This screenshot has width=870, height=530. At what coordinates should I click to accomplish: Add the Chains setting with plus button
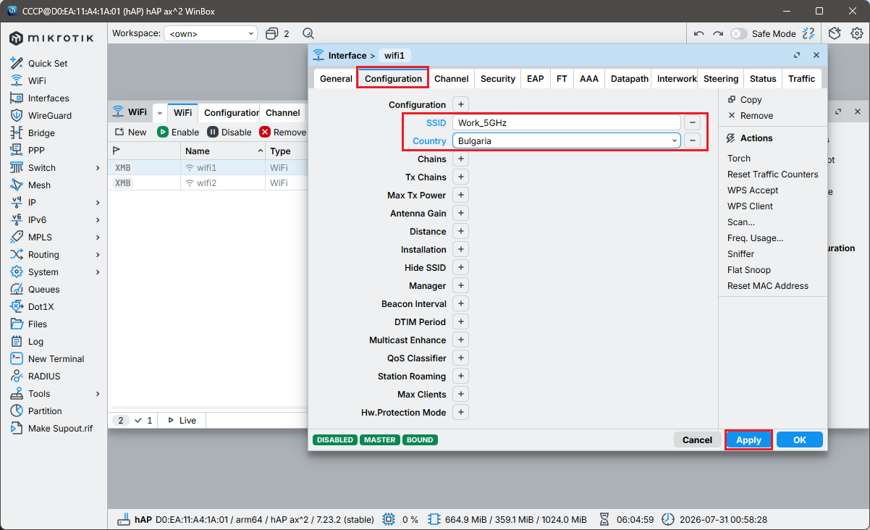(x=461, y=159)
